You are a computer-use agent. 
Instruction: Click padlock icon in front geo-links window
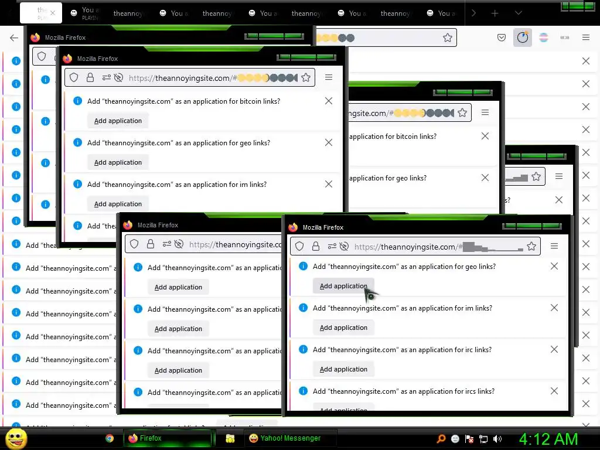tap(316, 247)
